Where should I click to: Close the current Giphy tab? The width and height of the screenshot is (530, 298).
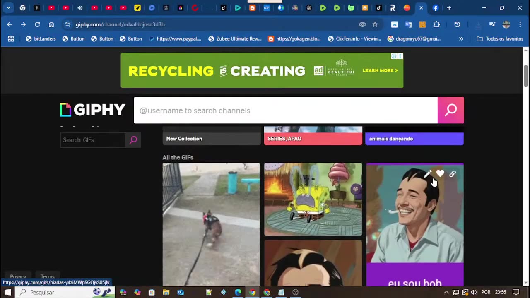coord(421,8)
